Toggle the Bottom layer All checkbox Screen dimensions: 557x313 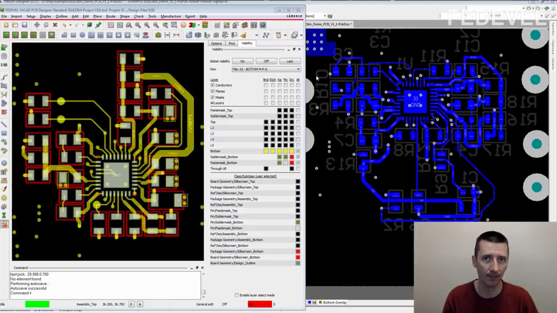[298, 151]
